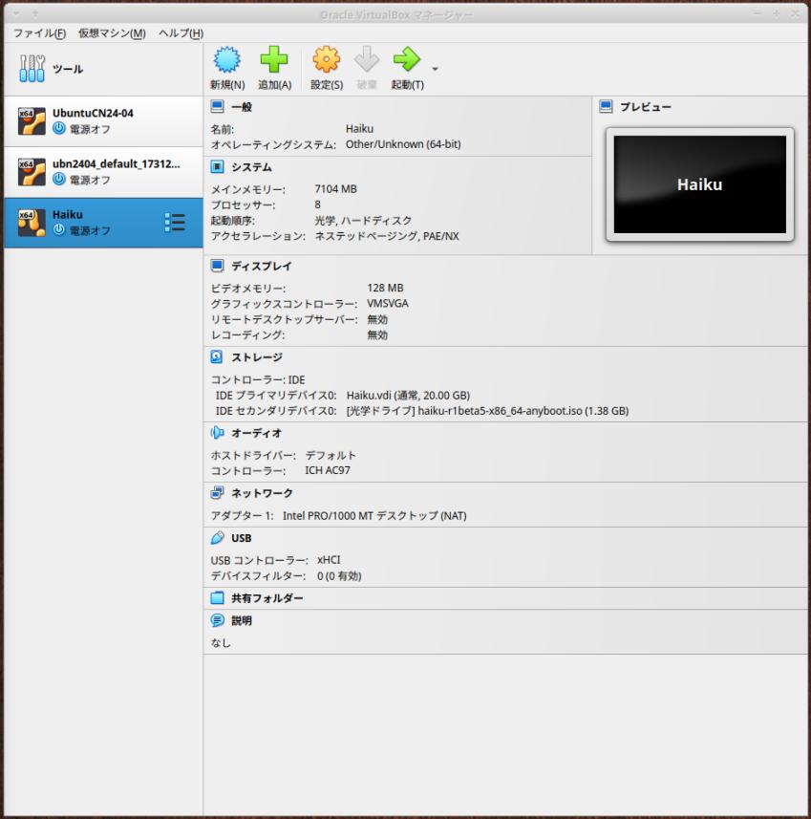Click the 共有フォルダー folder icon

coord(217,597)
